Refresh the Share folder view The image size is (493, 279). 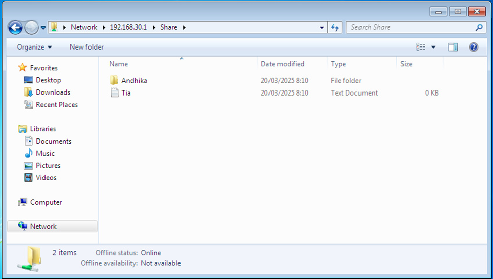point(335,28)
